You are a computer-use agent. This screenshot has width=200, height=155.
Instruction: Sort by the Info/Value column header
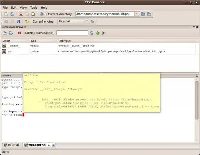tap(126, 41)
